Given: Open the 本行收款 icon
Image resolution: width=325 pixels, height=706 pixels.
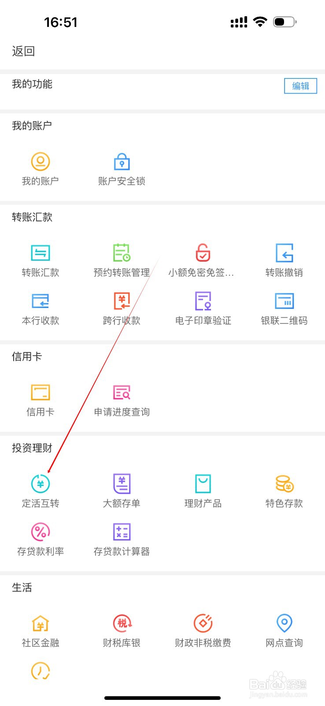Looking at the screenshot, I should (x=41, y=301).
